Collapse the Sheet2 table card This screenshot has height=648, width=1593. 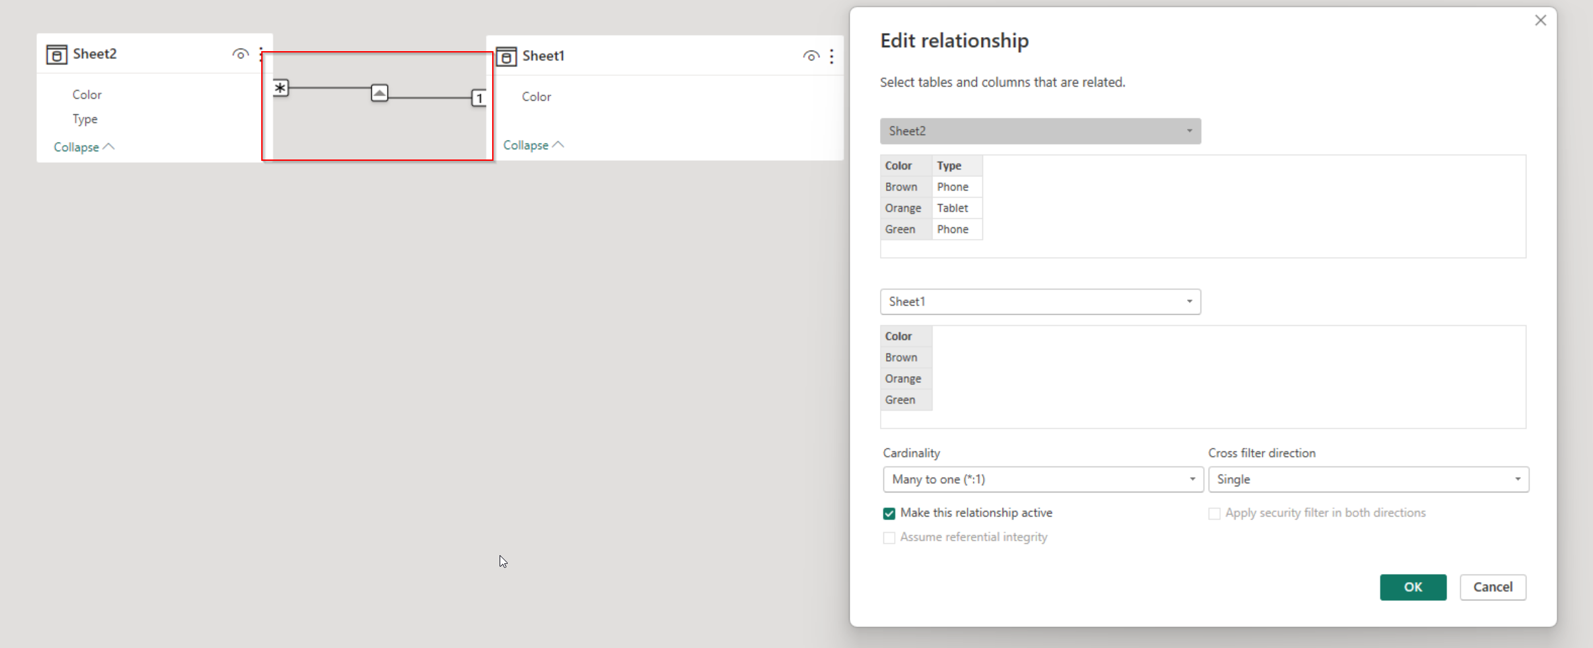click(x=84, y=147)
